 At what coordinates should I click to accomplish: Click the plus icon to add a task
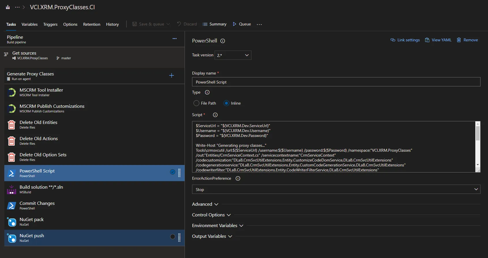click(x=172, y=75)
